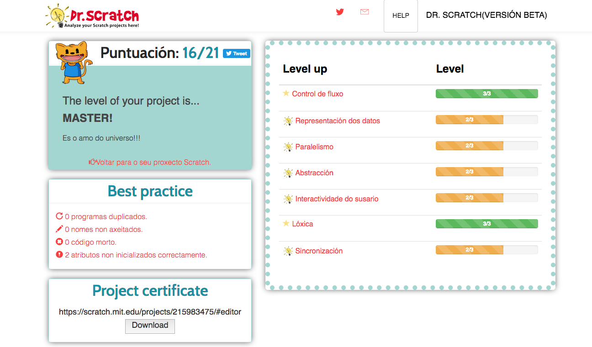The width and height of the screenshot is (592, 347).
Task: Click the email envelope icon
Action: (x=365, y=12)
